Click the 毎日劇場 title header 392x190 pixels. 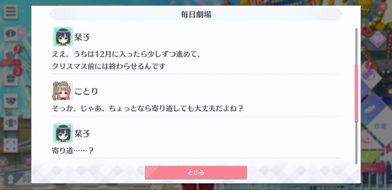pyautogui.click(x=196, y=14)
